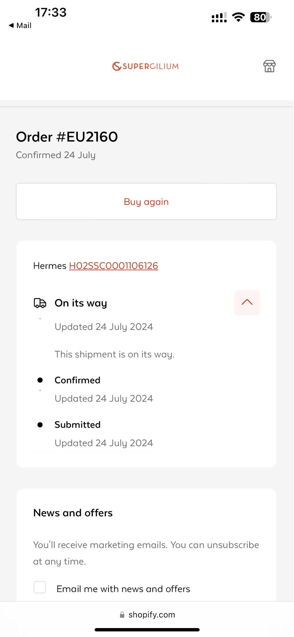This screenshot has height=637, width=294.
Task: Tap the On its way status title
Action: (x=81, y=303)
